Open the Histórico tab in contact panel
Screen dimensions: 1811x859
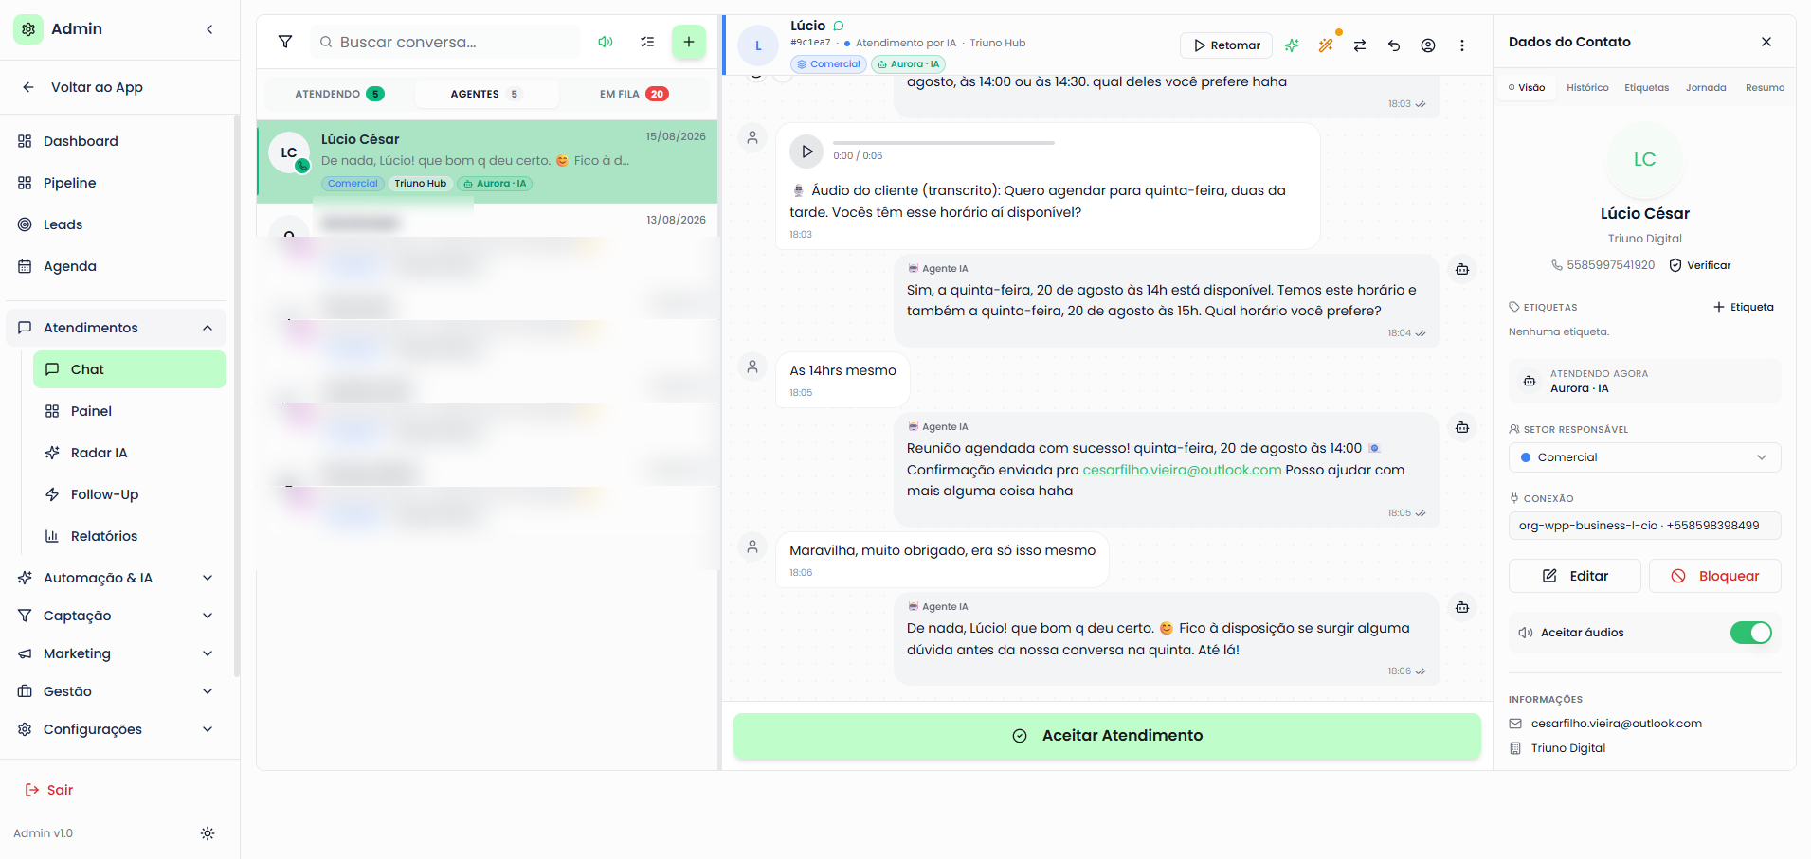click(1587, 87)
